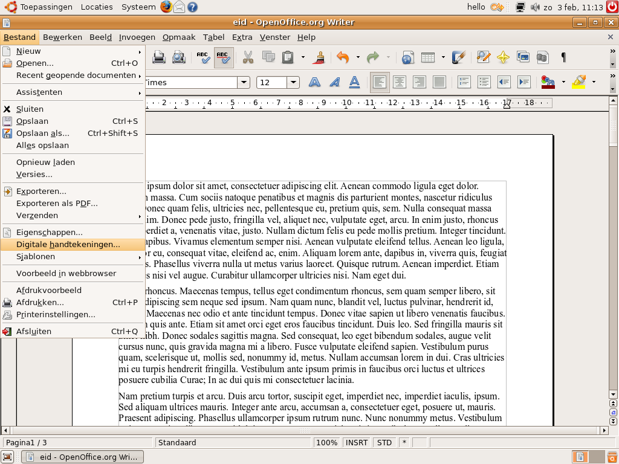619x464 pixels.
Task: Open the Navigator star icon
Action: coord(503,57)
